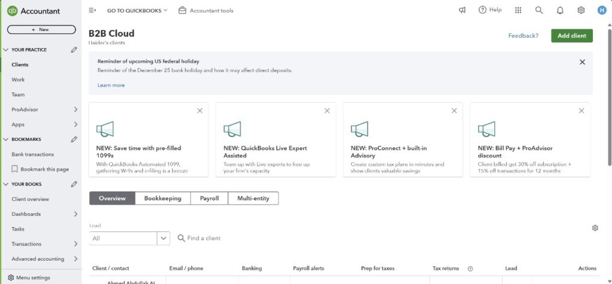This screenshot has height=284, width=612.
Task: Open Client overview in sidebar
Action: coord(30,199)
